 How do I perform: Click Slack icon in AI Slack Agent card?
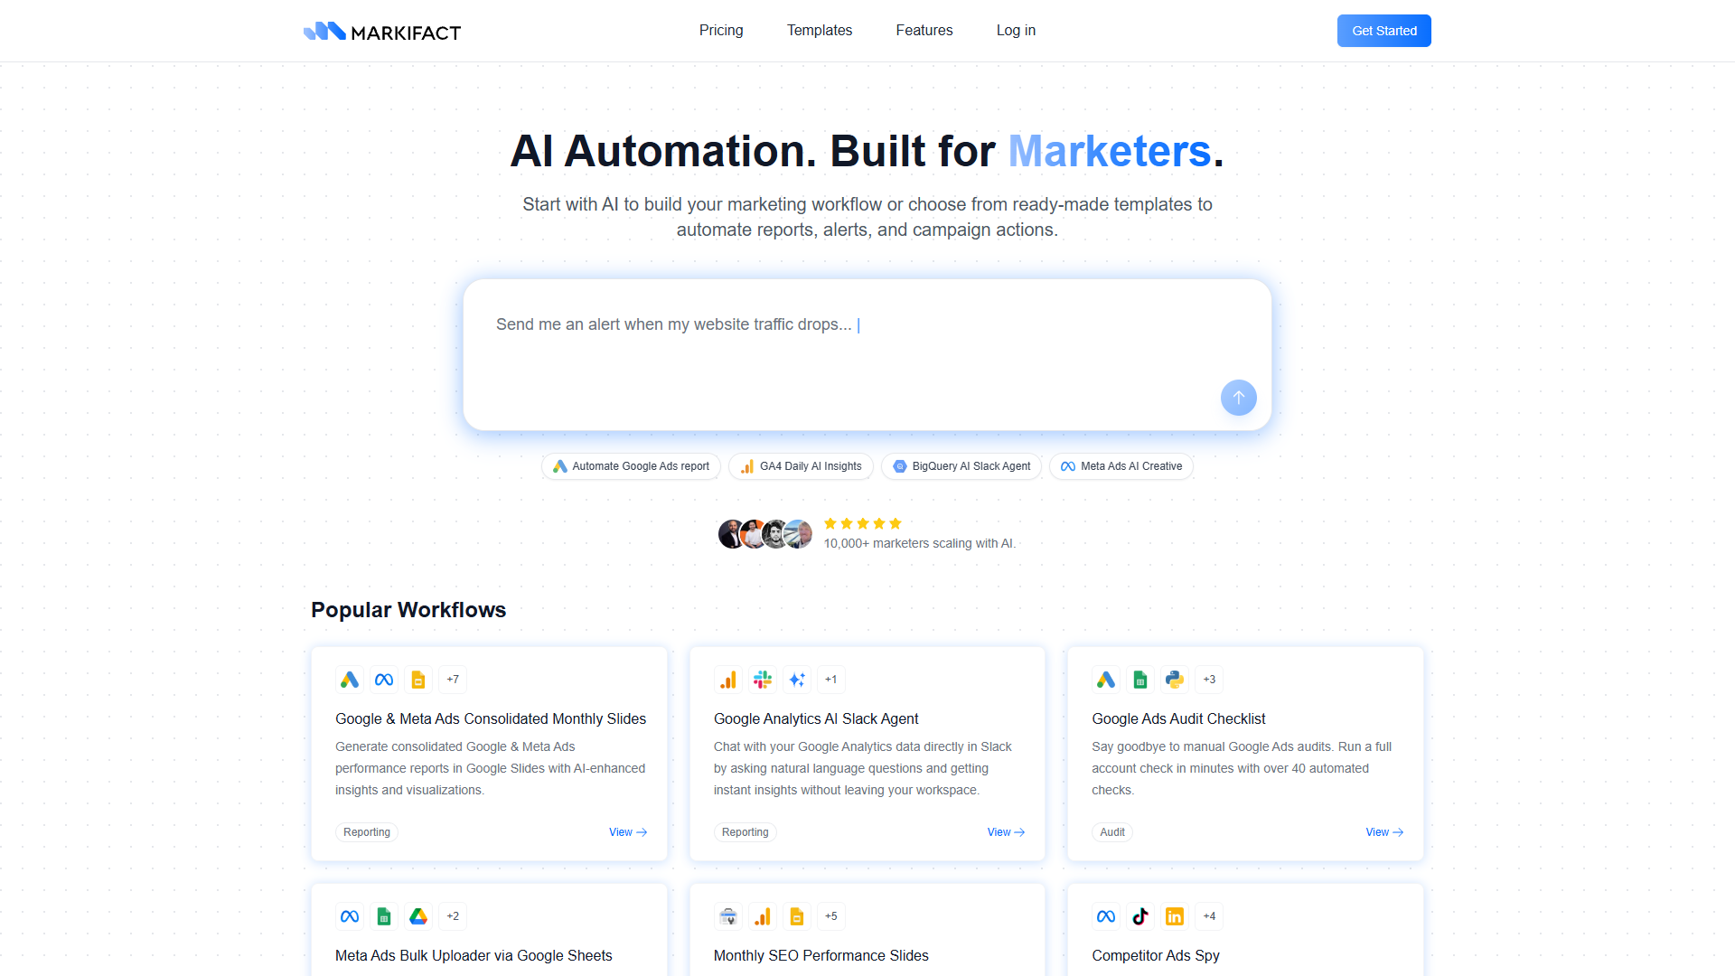point(763,680)
